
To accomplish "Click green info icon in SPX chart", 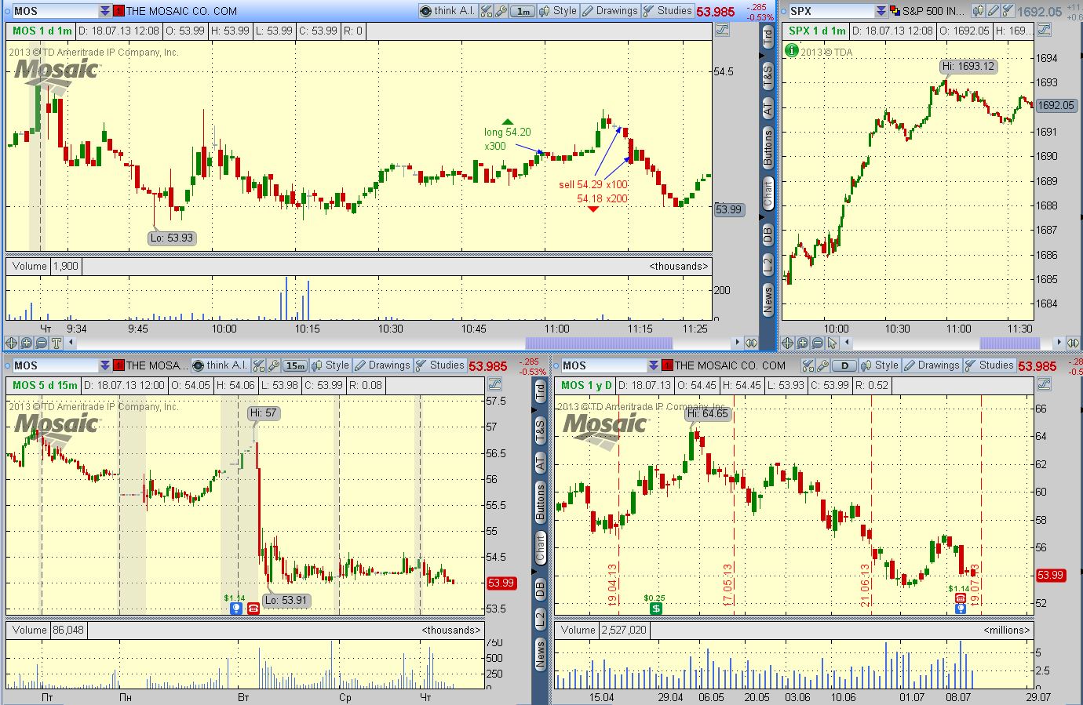I will (x=792, y=51).
